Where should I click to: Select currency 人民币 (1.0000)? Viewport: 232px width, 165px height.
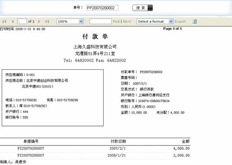[143, 107]
